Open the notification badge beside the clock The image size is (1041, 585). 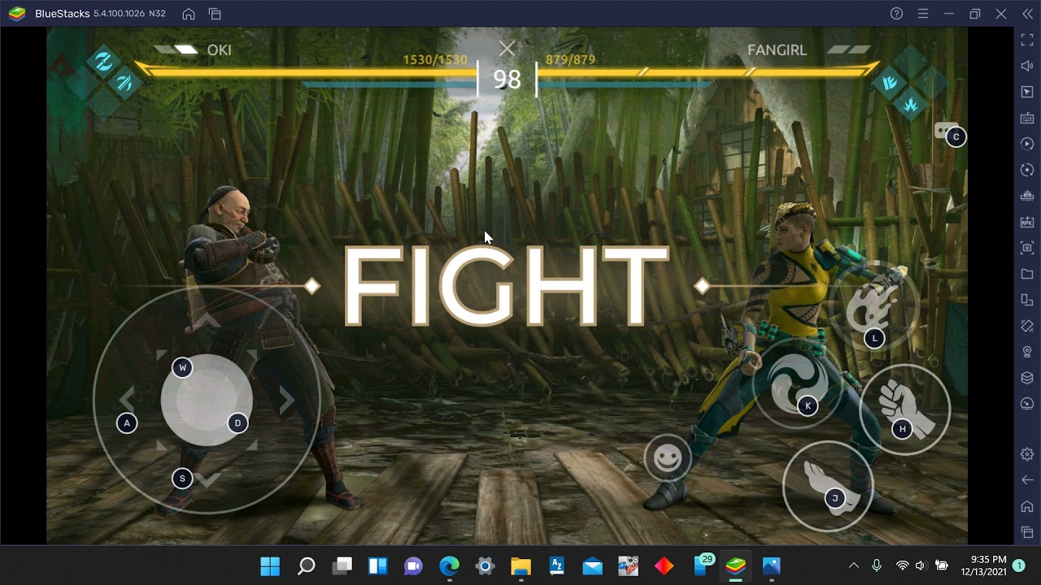[x=1019, y=565]
